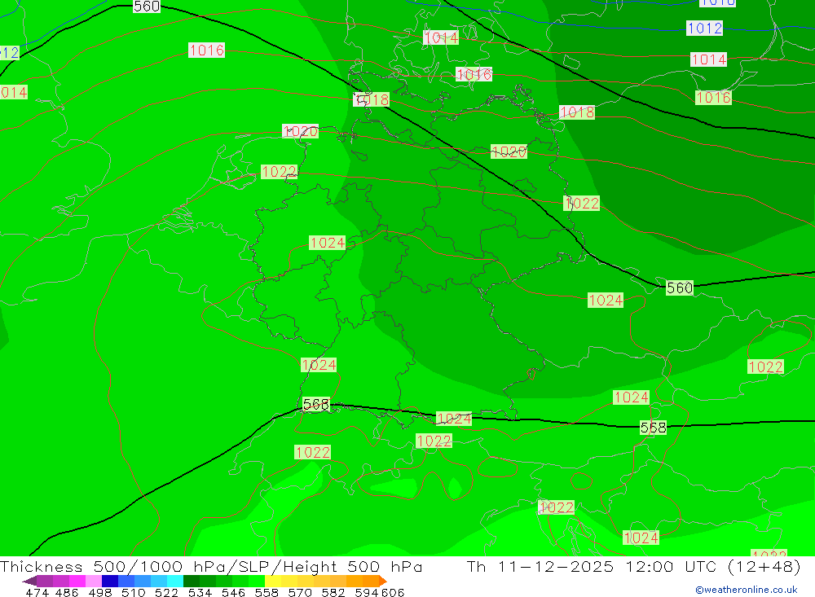Click the forecast time 'Th 11-12-2025 12:00 UTC'
The width and height of the screenshot is (815, 597).
tap(592, 566)
